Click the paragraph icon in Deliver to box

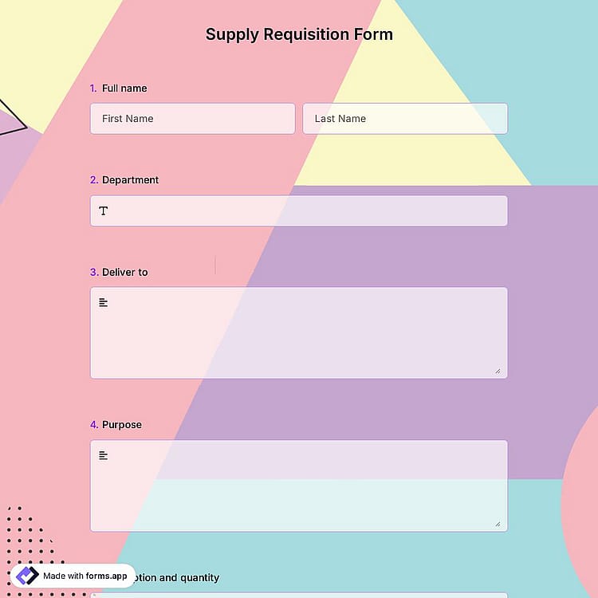tap(104, 302)
